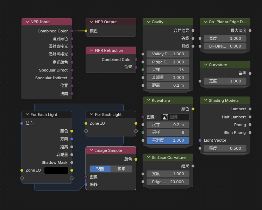
Task: Switch Image Sample to 像素 mode
Action: pyautogui.click(x=121, y=169)
